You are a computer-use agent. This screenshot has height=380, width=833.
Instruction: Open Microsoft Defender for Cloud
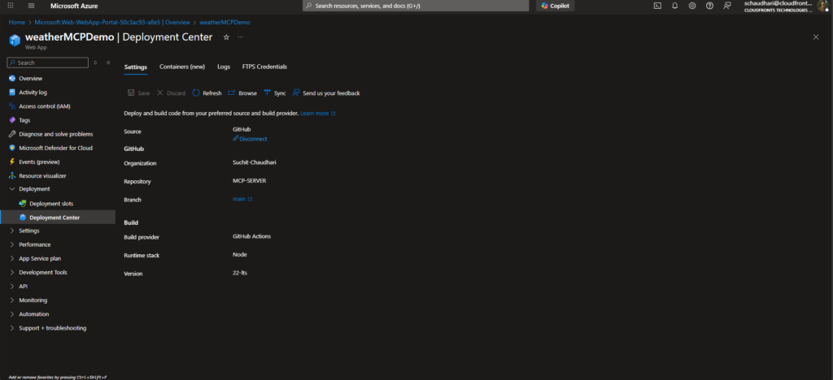point(56,148)
